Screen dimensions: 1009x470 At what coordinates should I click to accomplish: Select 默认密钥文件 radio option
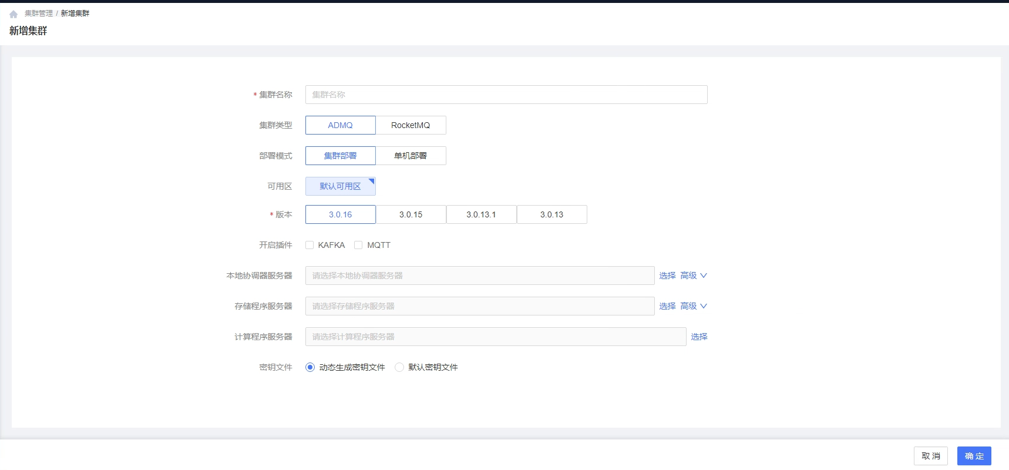[x=399, y=367]
